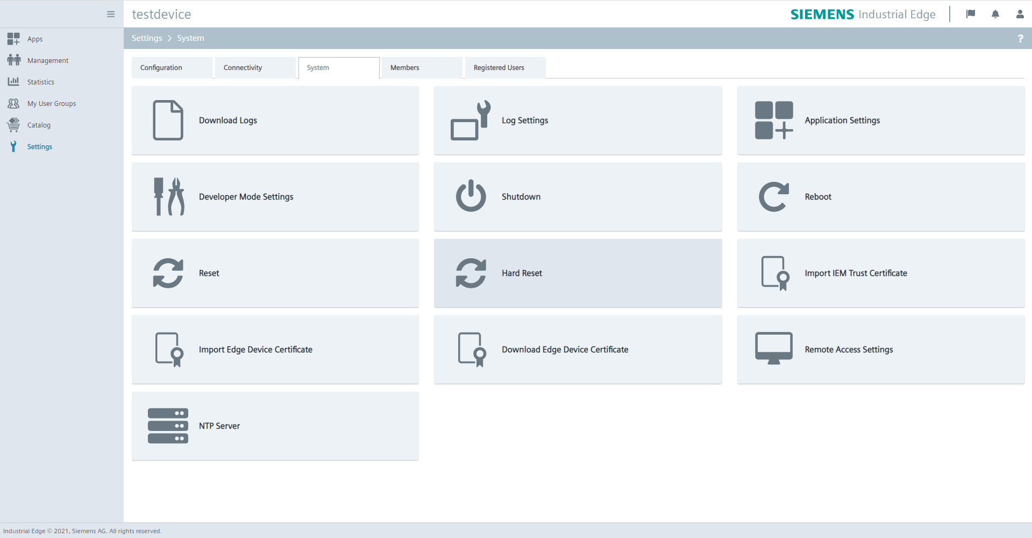The height and width of the screenshot is (538, 1032).
Task: Open the notifications bell icon
Action: [995, 15]
